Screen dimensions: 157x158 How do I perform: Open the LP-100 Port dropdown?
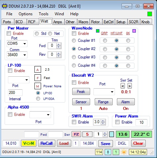26,80
